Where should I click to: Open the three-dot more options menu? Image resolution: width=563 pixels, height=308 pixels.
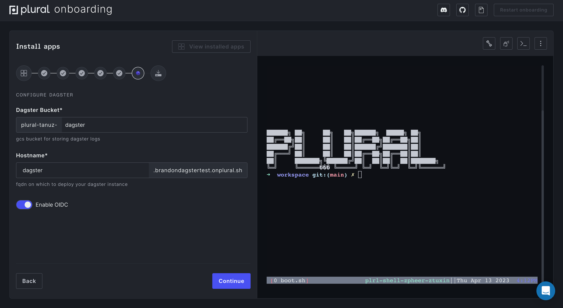pyautogui.click(x=540, y=44)
